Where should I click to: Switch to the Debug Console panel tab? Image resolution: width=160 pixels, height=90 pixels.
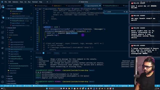pyautogui.click(x=73, y=53)
